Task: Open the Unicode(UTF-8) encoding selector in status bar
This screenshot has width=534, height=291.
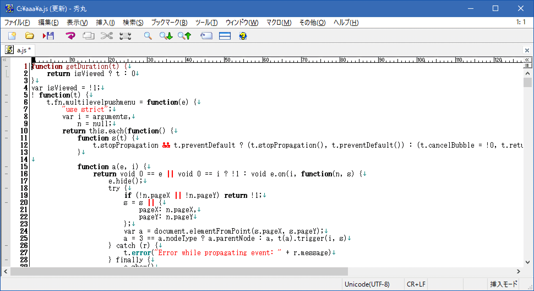Action: pos(367,284)
